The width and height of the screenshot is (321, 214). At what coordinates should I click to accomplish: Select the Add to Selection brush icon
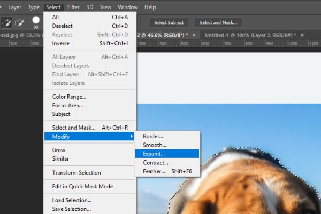click(6, 22)
